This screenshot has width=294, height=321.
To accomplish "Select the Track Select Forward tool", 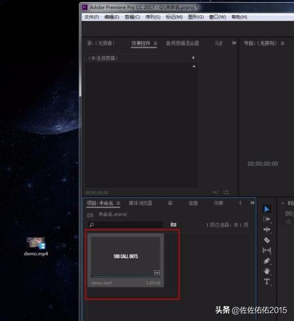I will click(x=266, y=219).
